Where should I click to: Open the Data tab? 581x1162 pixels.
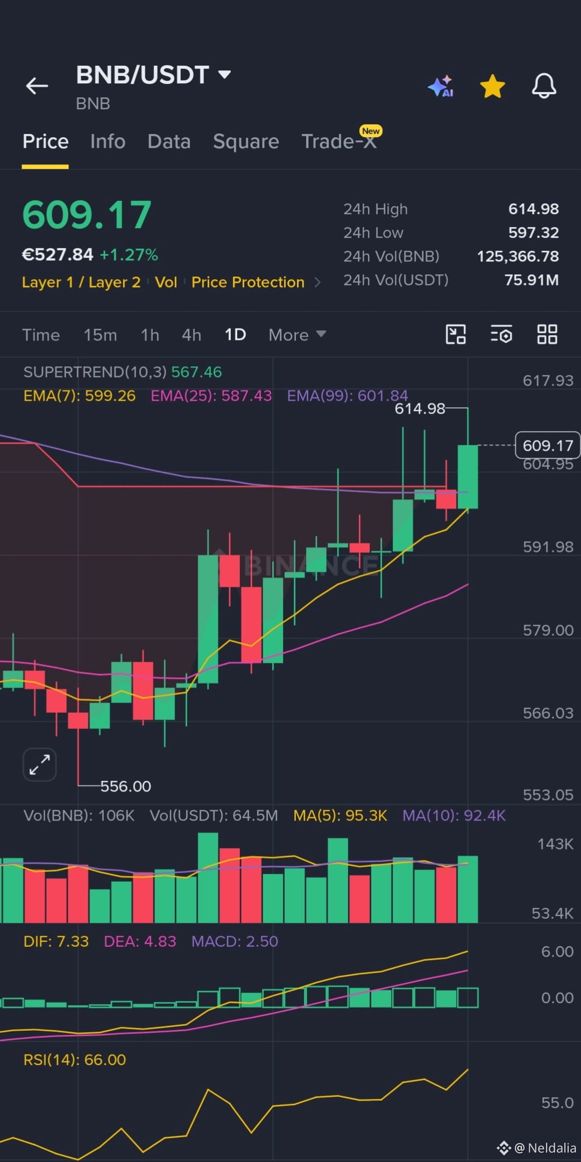(169, 141)
